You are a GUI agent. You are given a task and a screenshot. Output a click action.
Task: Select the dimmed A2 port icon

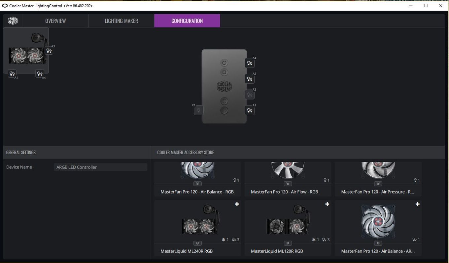[x=250, y=95]
